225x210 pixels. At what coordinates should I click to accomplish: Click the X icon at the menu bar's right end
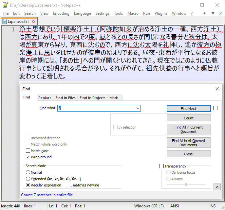(220, 13)
